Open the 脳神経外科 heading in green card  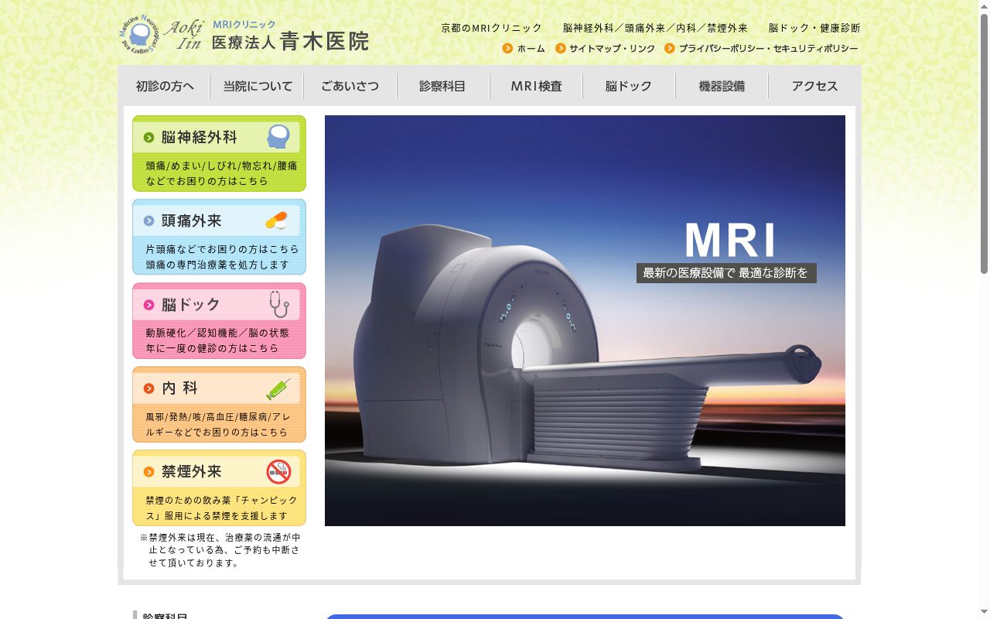(x=200, y=138)
